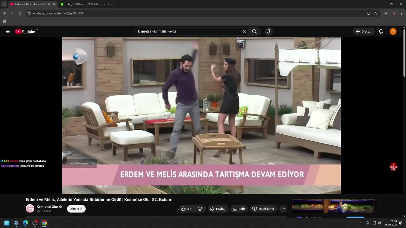
Task: Mute the YouTube tab audio icon
Action: point(49,4)
